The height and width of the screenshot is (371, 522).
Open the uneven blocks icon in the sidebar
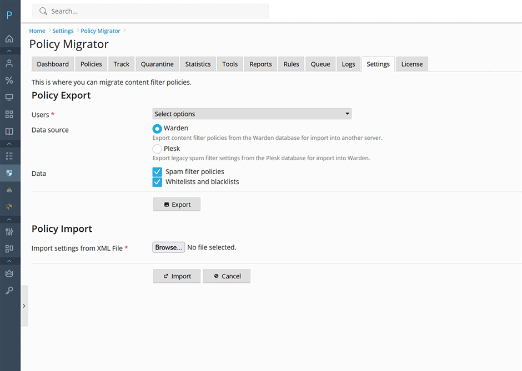click(x=9, y=248)
